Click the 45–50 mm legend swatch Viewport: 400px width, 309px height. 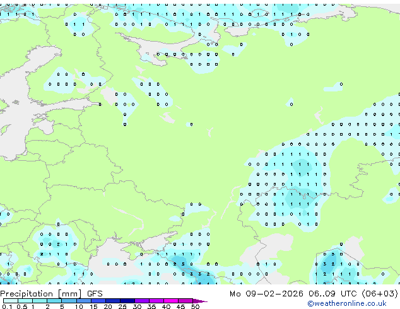[185, 301]
